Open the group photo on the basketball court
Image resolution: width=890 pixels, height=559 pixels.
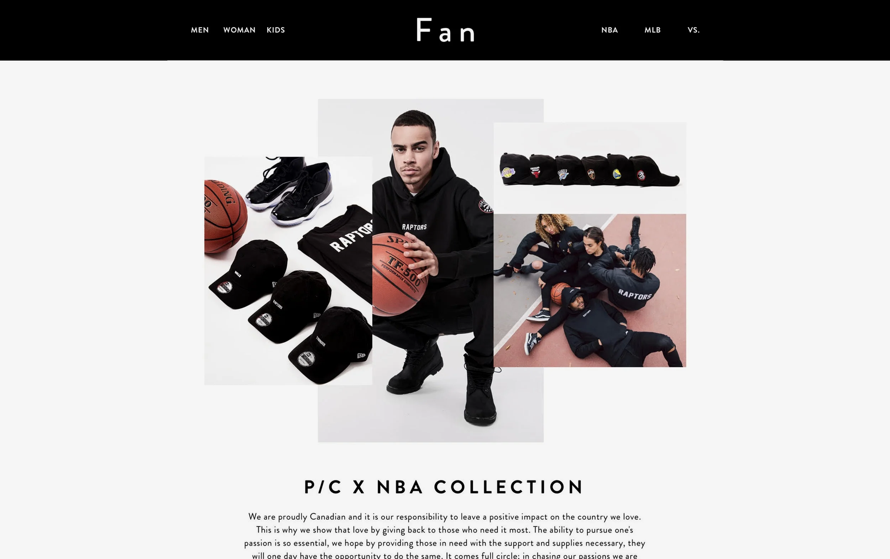click(x=590, y=291)
